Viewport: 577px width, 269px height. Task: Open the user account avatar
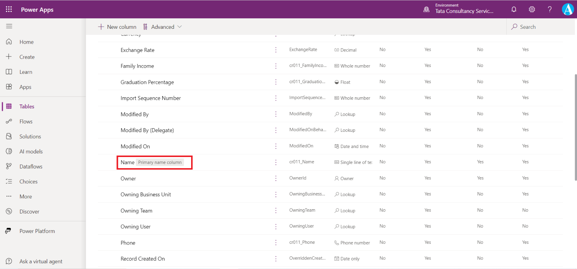[568, 9]
